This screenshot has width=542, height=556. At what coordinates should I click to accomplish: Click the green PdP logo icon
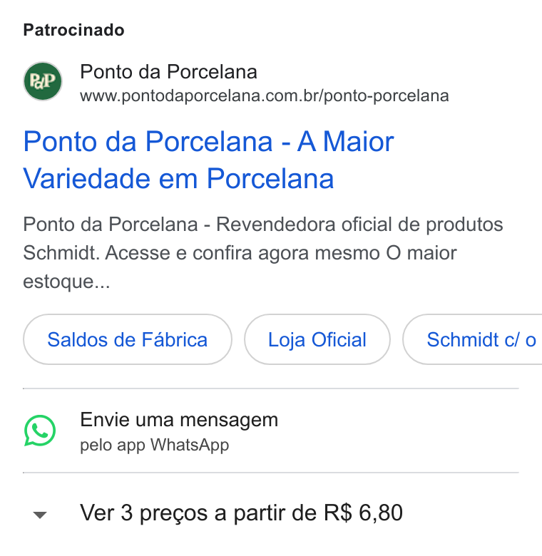point(43,81)
